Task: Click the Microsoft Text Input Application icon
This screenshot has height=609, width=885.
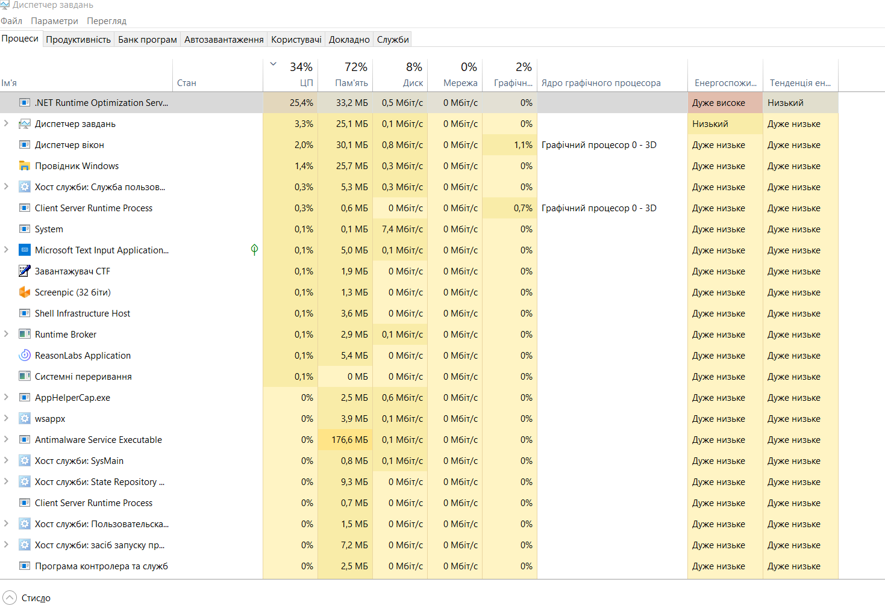Action: point(25,250)
